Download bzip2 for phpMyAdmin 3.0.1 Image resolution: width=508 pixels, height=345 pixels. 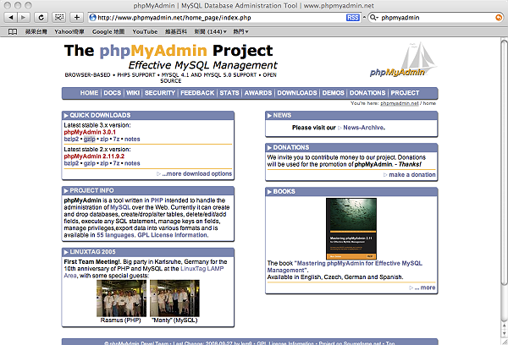(71, 140)
